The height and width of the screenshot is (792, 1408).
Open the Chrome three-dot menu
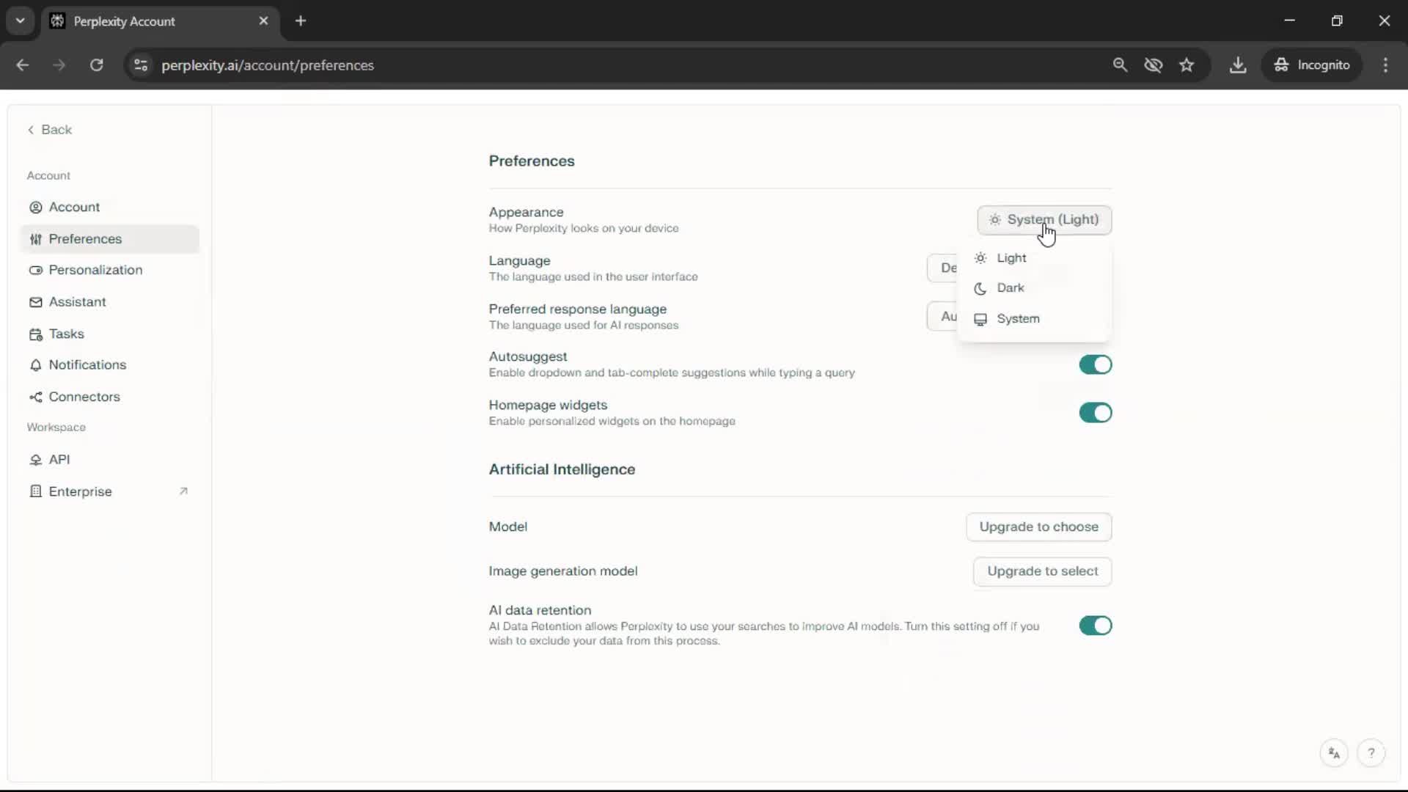(x=1385, y=65)
